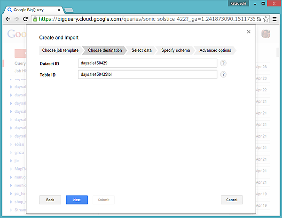
Task: Open the Chrome hamburger menu
Action: pos(274,19)
